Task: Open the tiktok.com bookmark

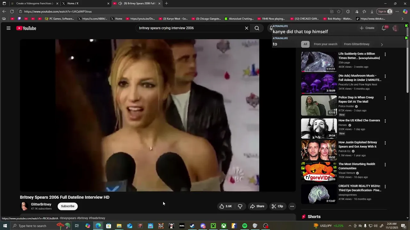Action: (x=371, y=19)
